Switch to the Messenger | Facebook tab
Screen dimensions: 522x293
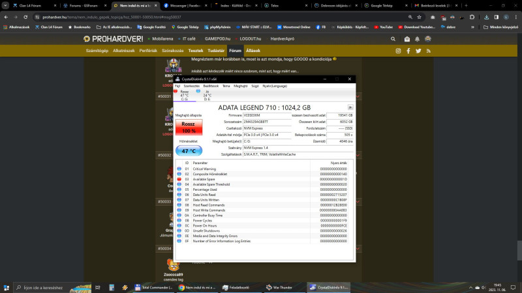tap(185, 6)
